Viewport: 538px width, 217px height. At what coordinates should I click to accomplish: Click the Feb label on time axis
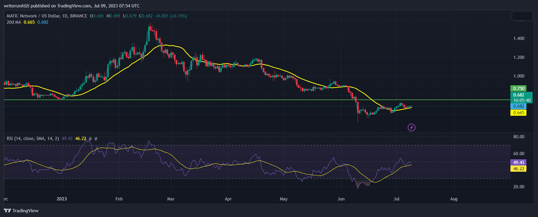tap(119, 199)
